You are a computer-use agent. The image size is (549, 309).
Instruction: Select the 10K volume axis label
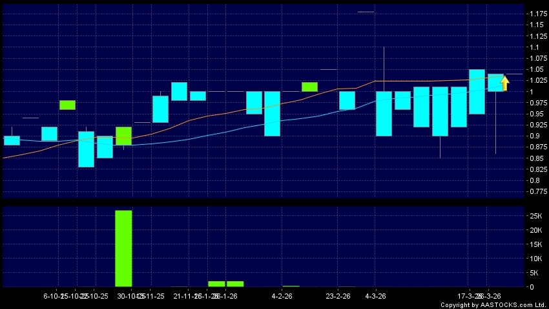pyautogui.click(x=536, y=259)
